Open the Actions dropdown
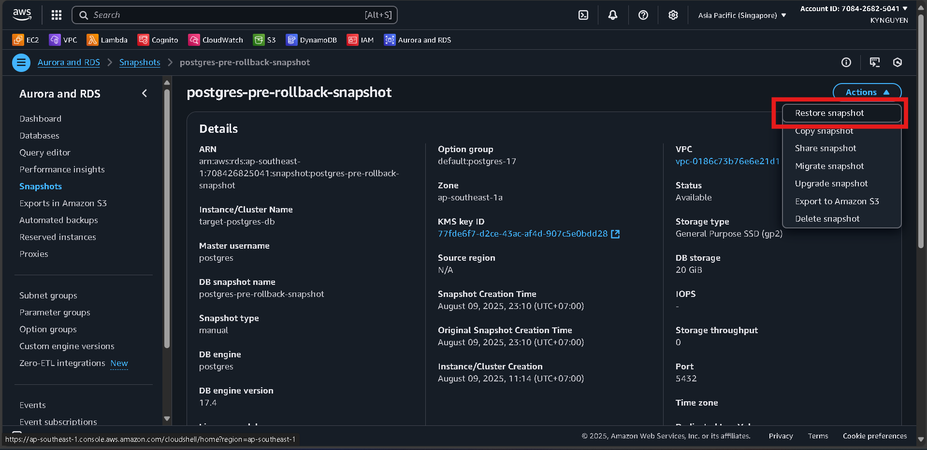927x450 pixels. (x=866, y=92)
